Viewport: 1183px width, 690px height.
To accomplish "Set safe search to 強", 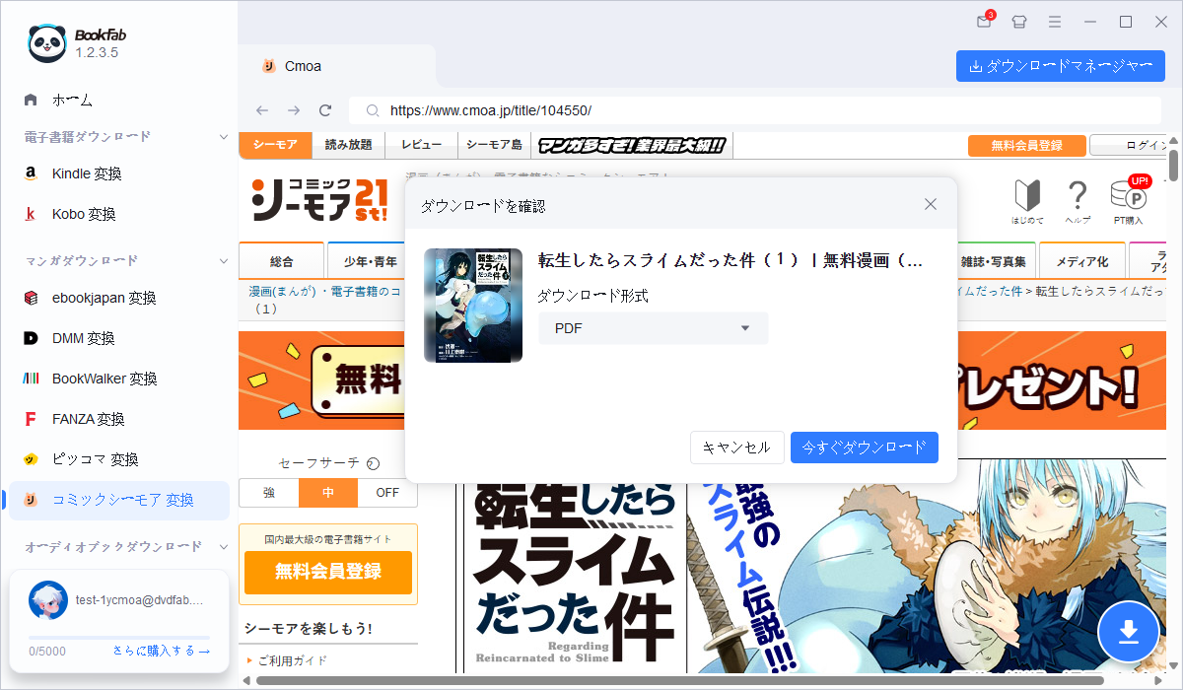I will 269,492.
